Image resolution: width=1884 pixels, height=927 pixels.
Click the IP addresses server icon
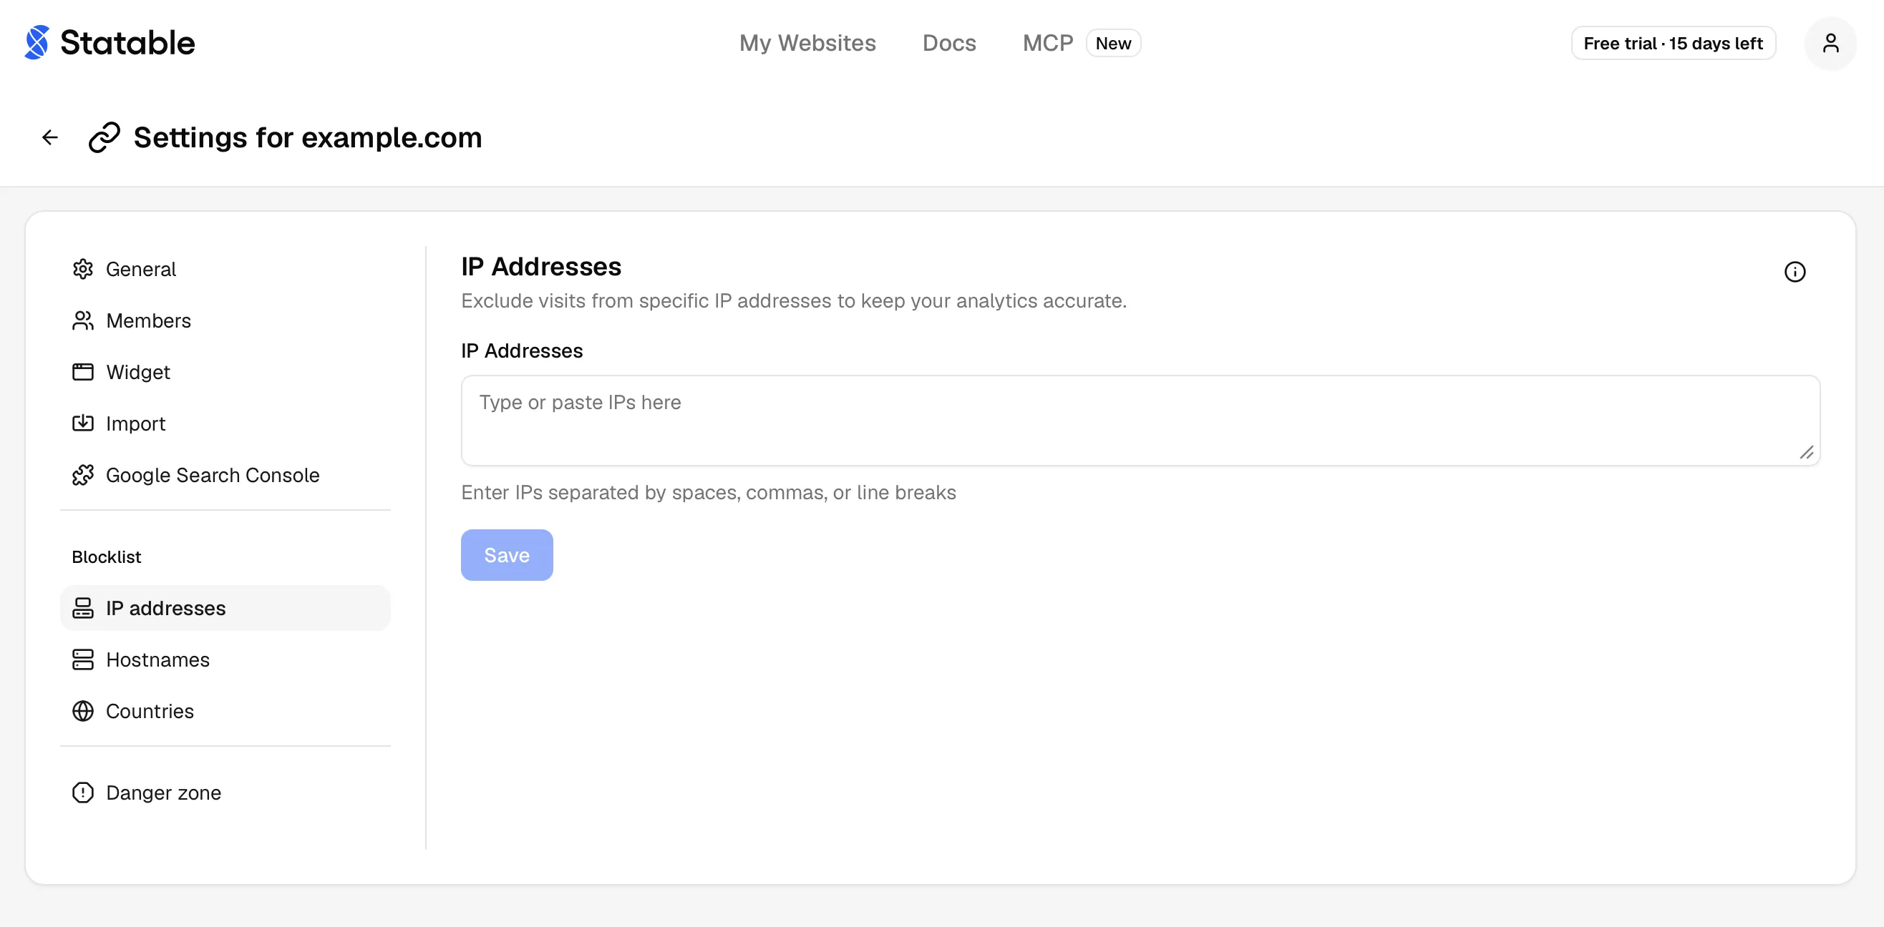(82, 608)
